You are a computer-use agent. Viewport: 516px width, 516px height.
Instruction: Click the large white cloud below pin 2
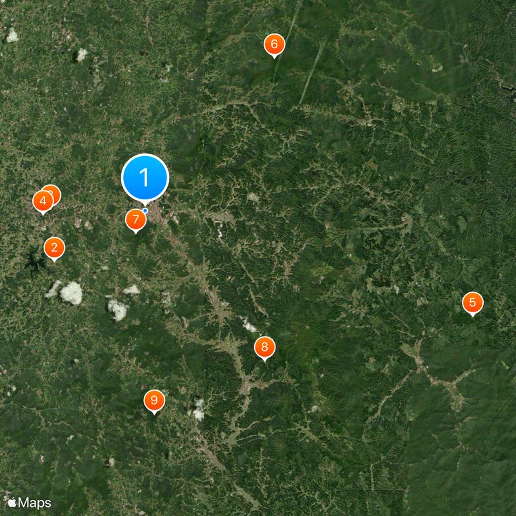(x=71, y=293)
